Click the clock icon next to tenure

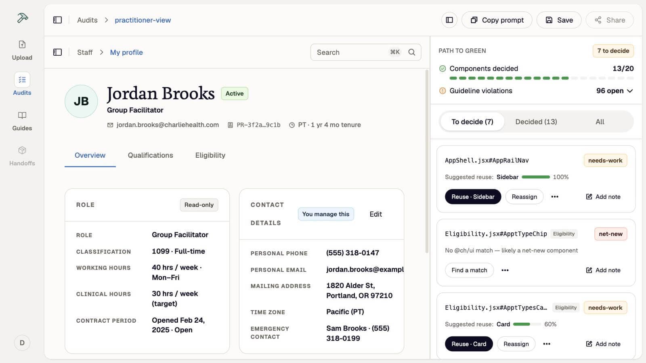pyautogui.click(x=292, y=125)
